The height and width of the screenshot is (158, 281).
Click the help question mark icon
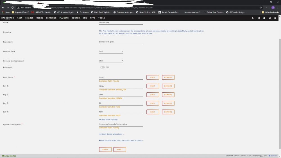coord(264,18)
